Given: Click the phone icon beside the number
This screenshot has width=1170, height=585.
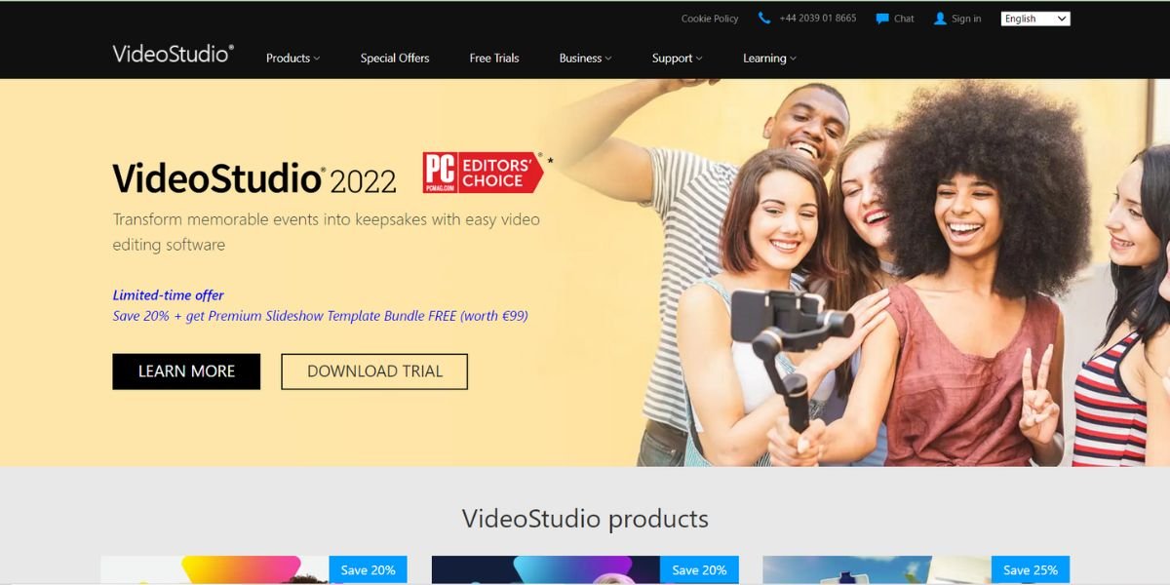Looking at the screenshot, I should tap(764, 19).
